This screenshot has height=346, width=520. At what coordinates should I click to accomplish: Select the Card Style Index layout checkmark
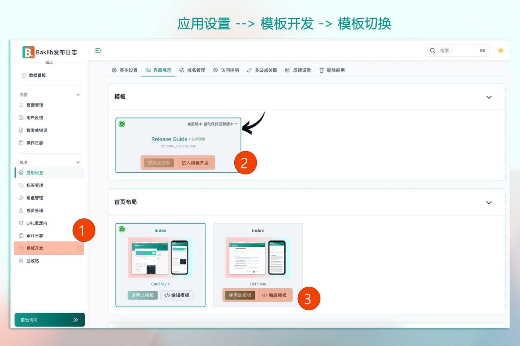pos(122,229)
